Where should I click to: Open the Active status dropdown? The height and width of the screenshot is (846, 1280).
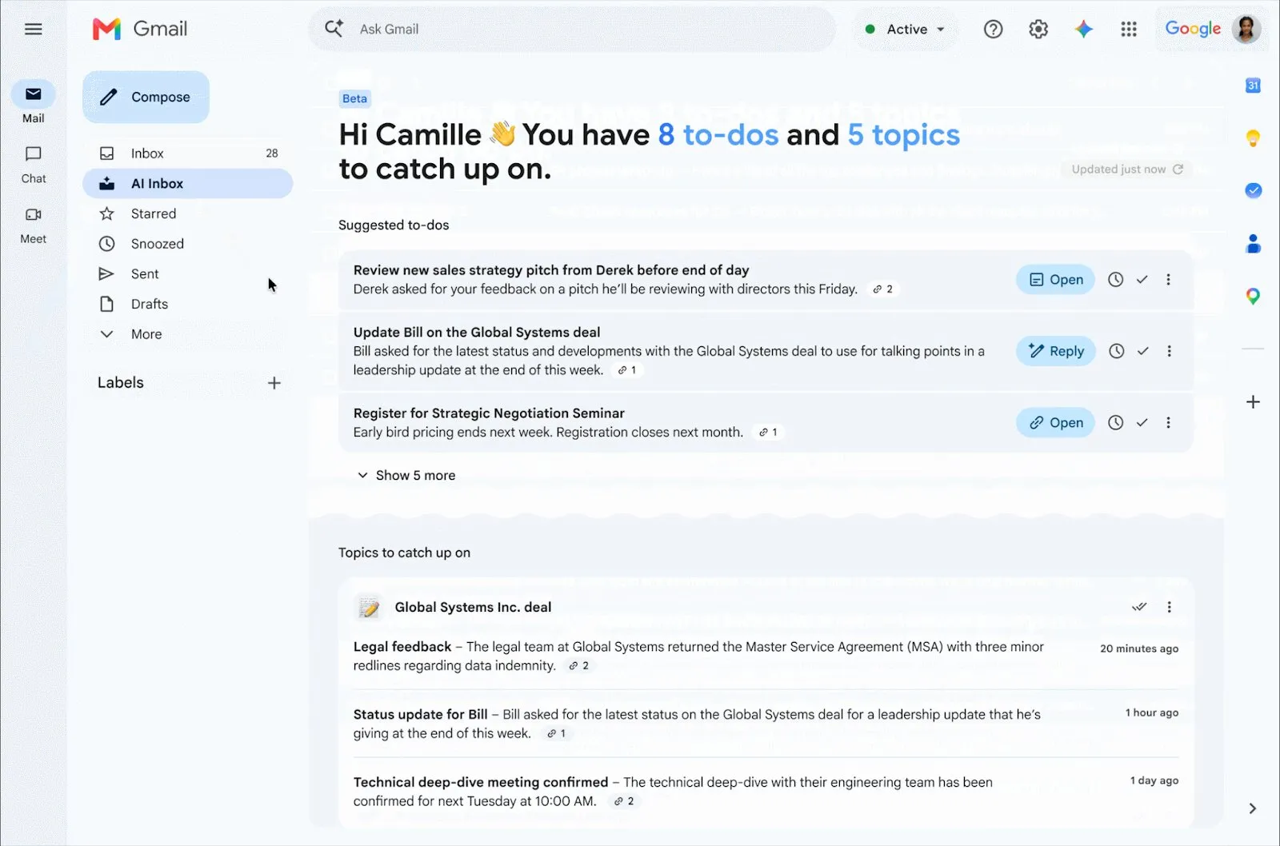[906, 30]
